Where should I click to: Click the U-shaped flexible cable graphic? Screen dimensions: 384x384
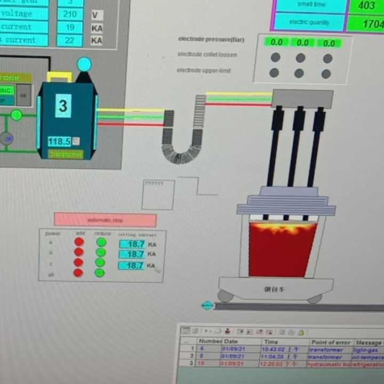tap(183, 130)
